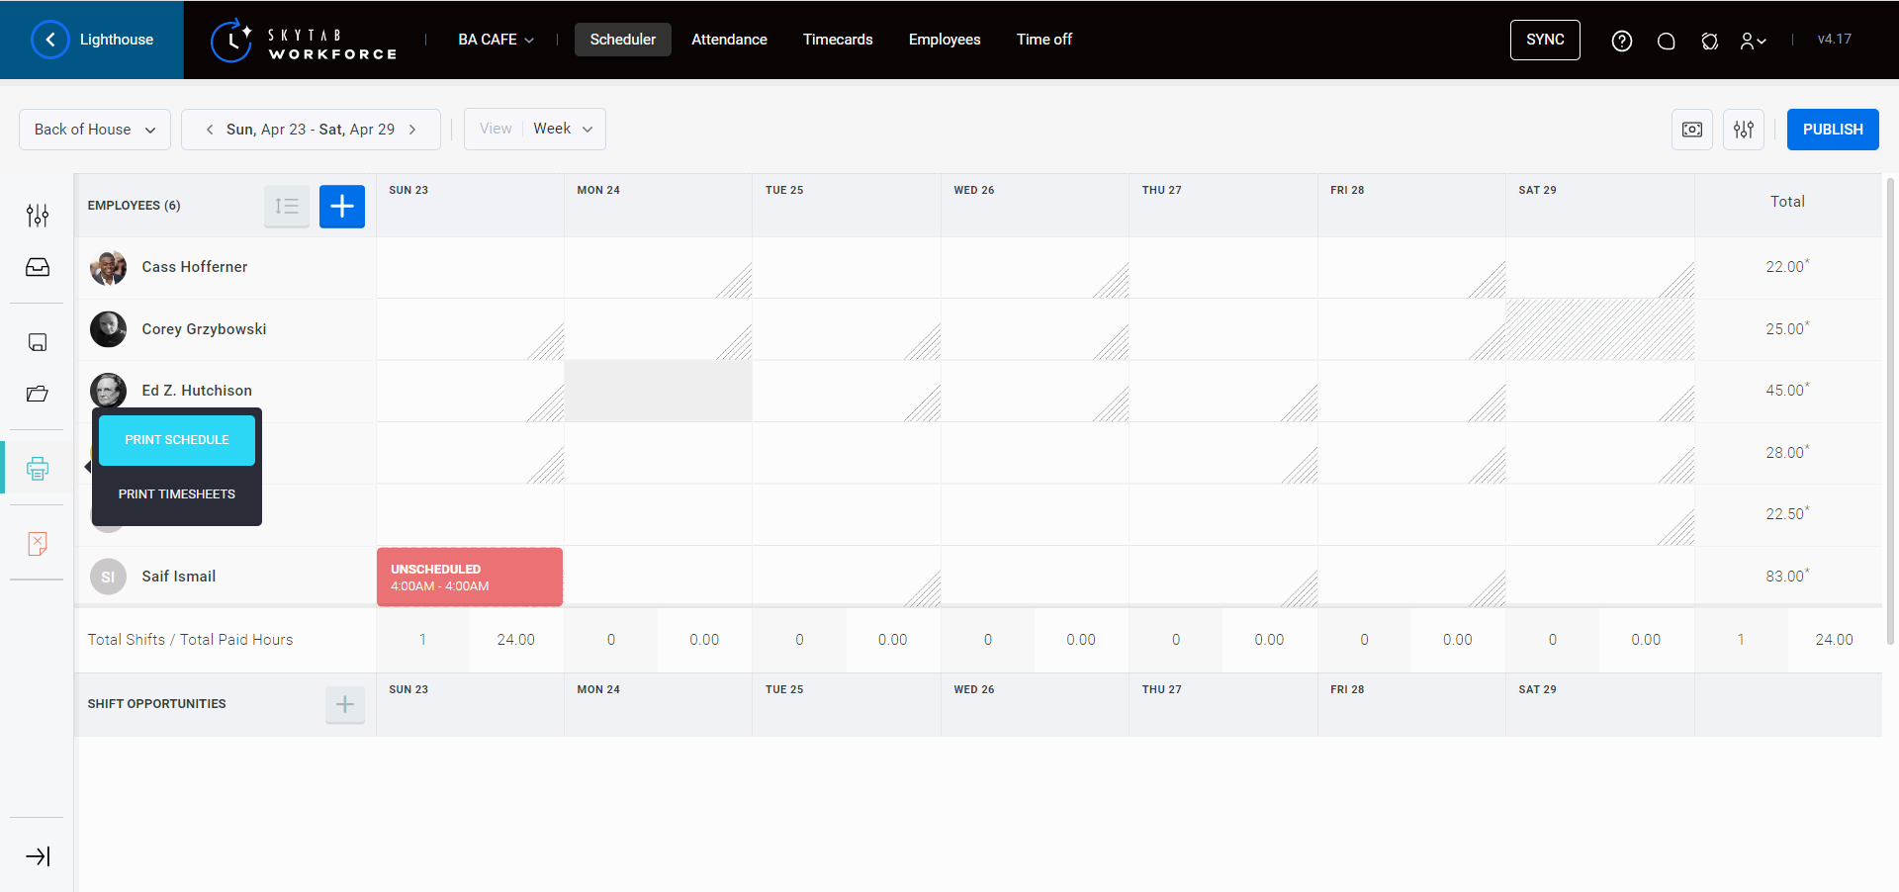
Task: Click Saif Ismail's unscheduled shift block
Action: click(x=469, y=577)
